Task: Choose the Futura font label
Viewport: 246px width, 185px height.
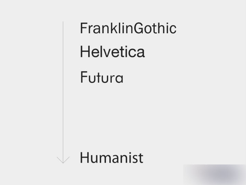Action: point(102,77)
